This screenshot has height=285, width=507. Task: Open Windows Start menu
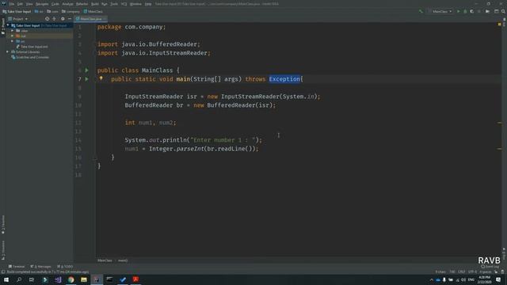pos(6,279)
